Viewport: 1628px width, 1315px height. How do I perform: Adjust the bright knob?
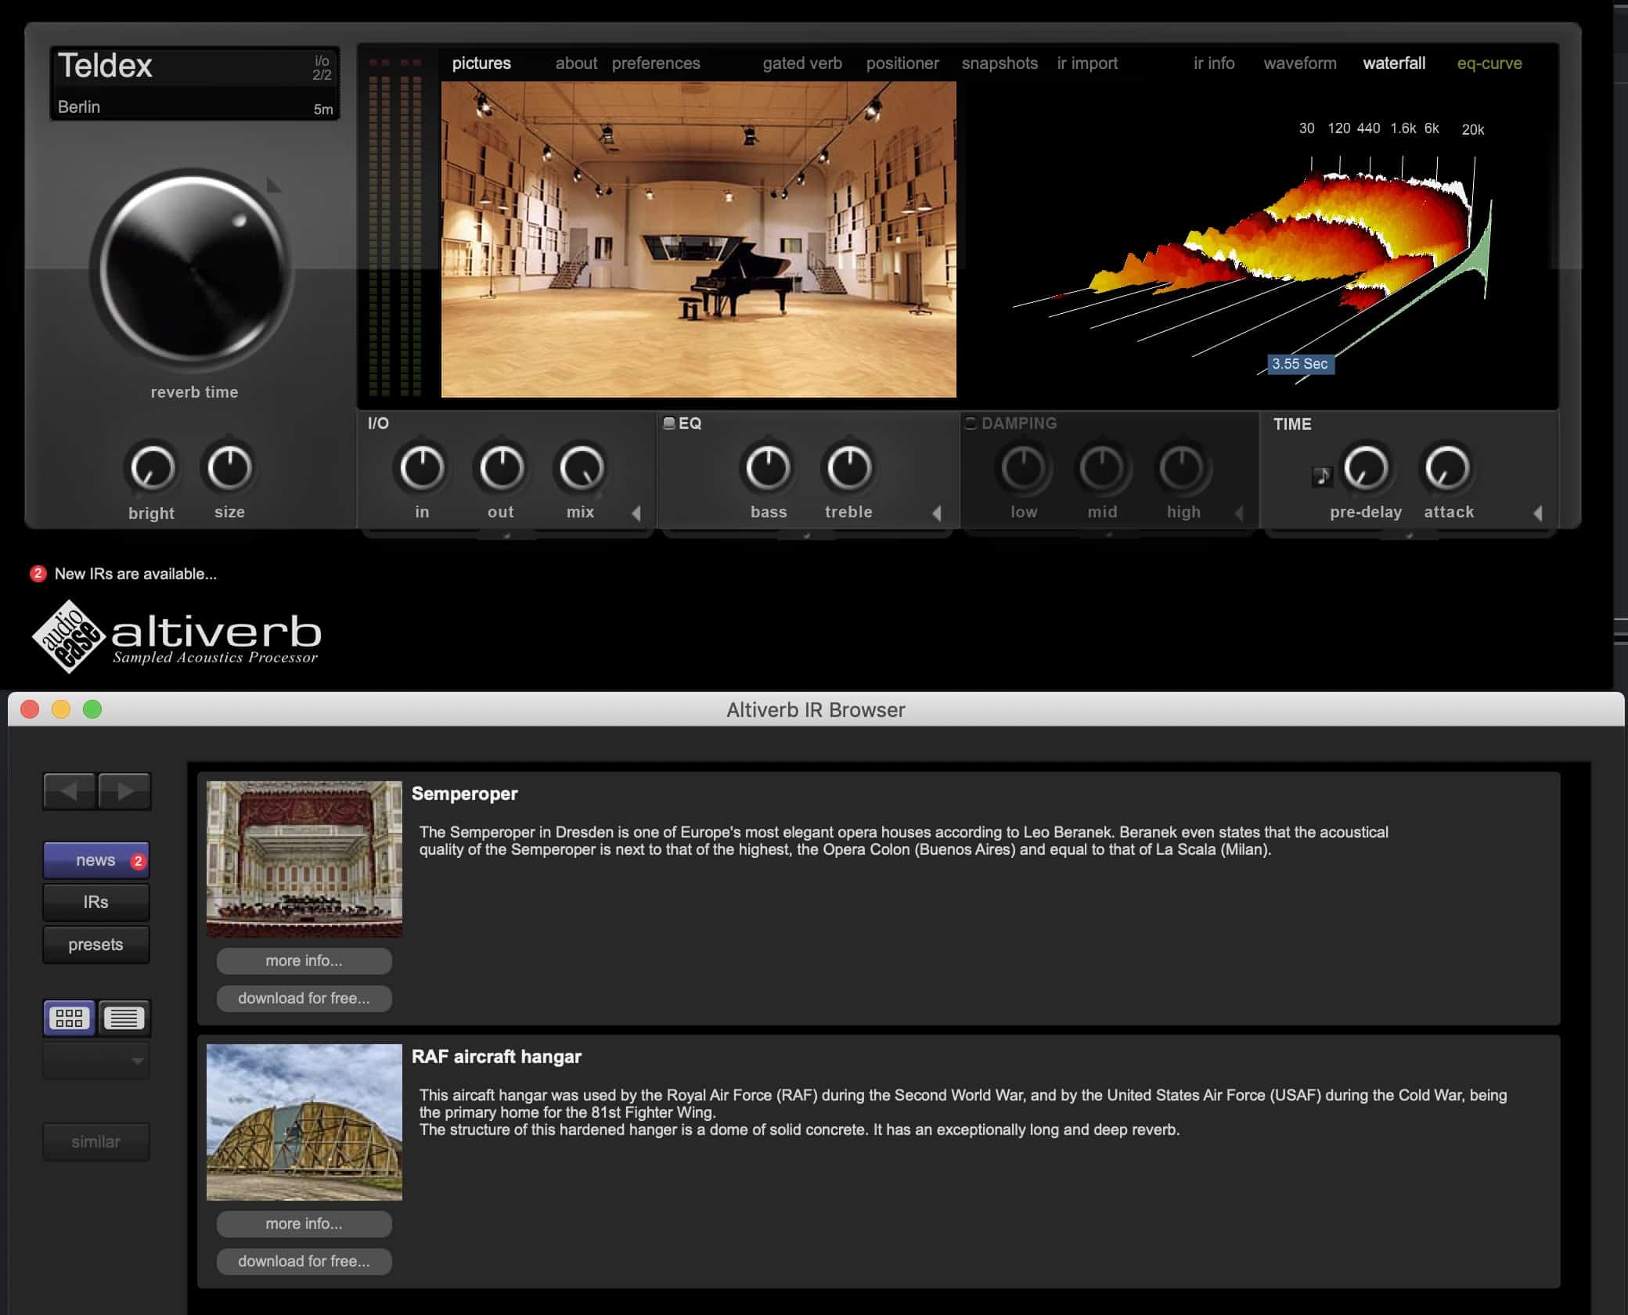152,468
